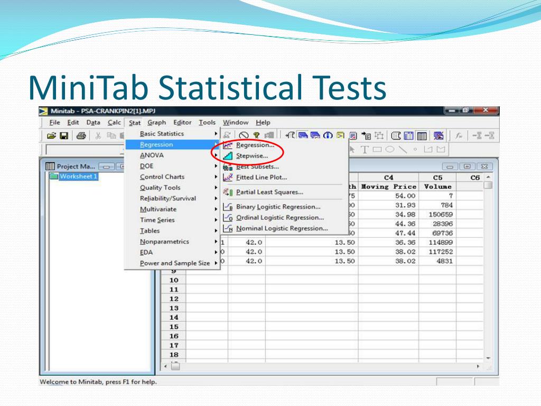The width and height of the screenshot is (541, 406).
Task: Select Worksheet 1 in Project Manager
Action: 79,177
